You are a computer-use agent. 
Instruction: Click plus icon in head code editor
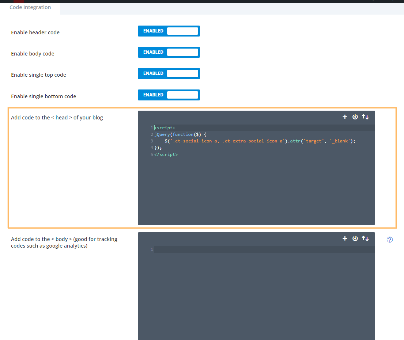click(x=345, y=117)
